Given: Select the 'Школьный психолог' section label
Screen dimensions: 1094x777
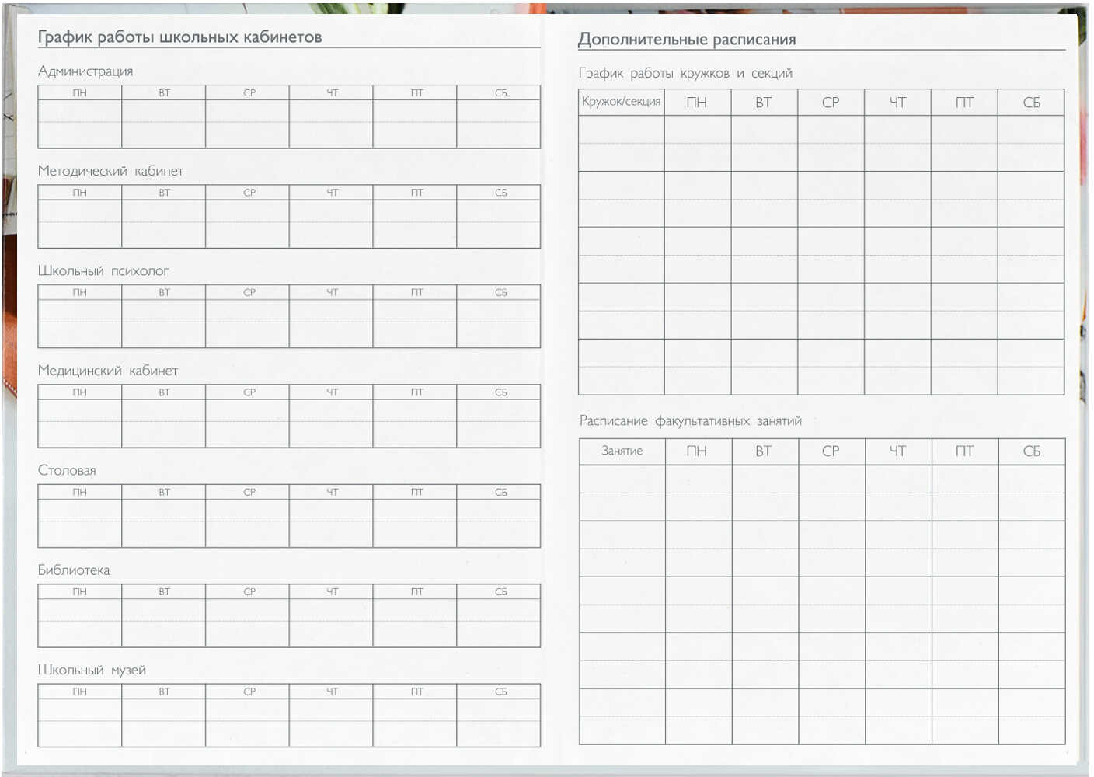Looking at the screenshot, I should tap(103, 271).
